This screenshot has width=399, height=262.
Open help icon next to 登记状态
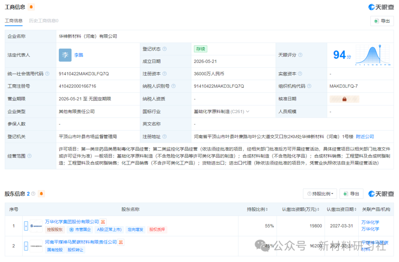[165, 49]
